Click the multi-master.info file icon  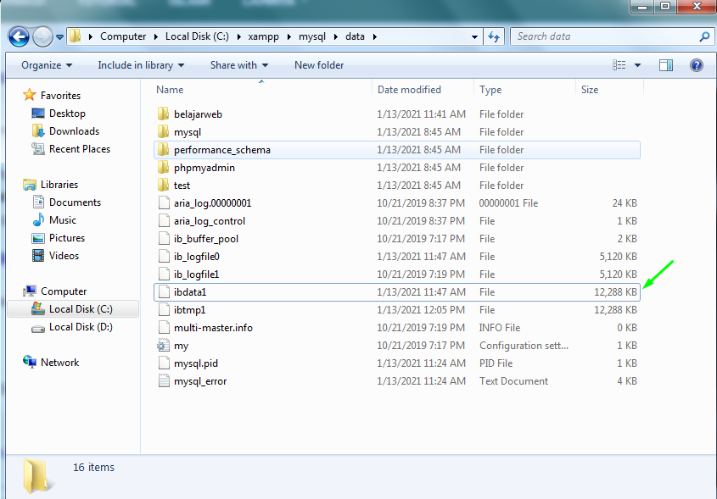click(164, 327)
